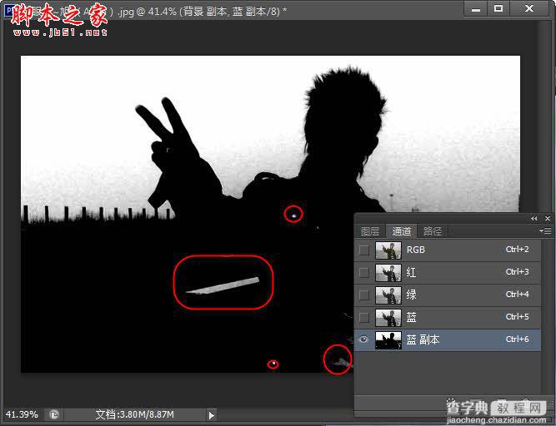Click the RGB channel thumbnail

388,250
